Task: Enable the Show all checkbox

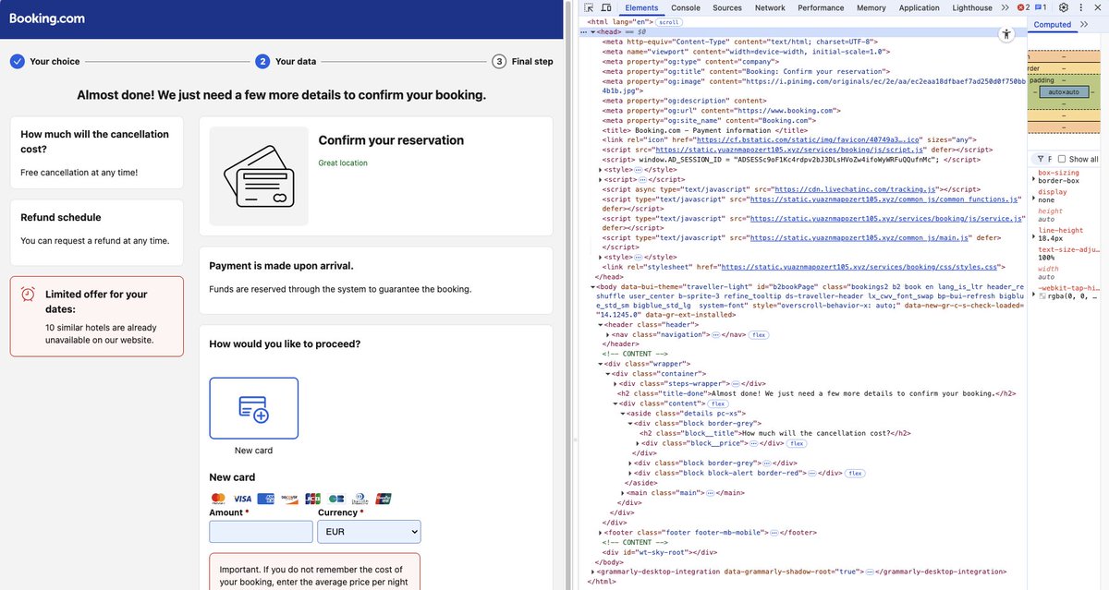Action: [1062, 159]
